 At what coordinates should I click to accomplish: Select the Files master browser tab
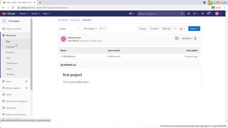pos(19,2)
